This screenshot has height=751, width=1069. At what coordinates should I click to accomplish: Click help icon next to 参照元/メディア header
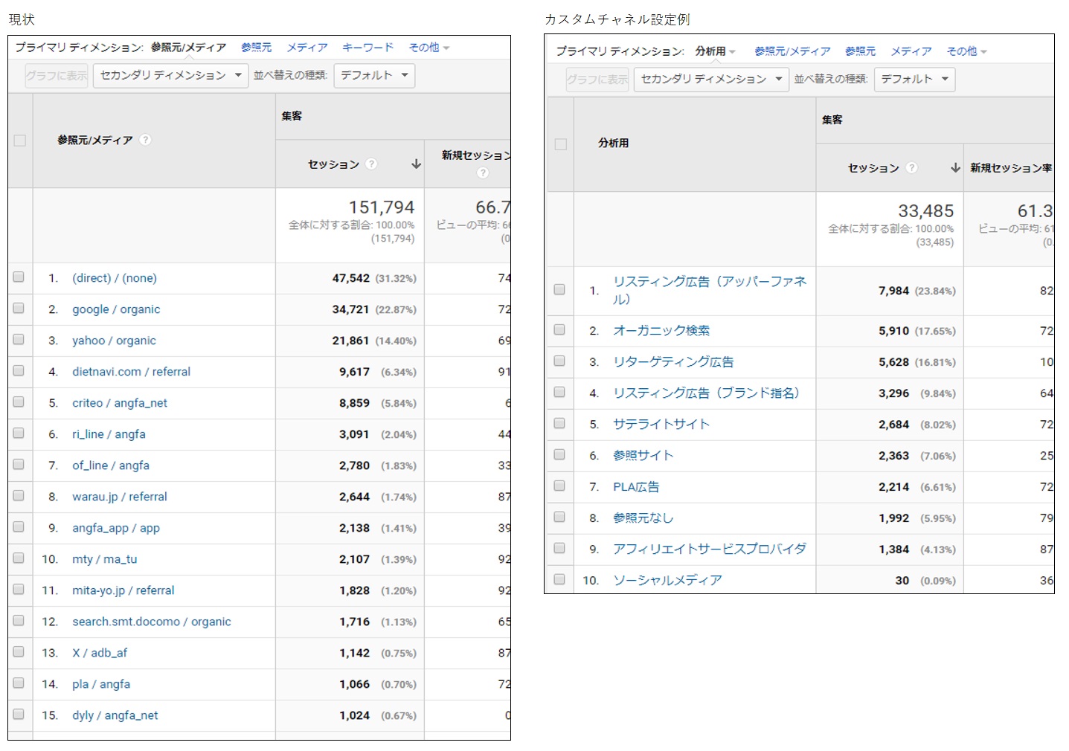tap(146, 140)
